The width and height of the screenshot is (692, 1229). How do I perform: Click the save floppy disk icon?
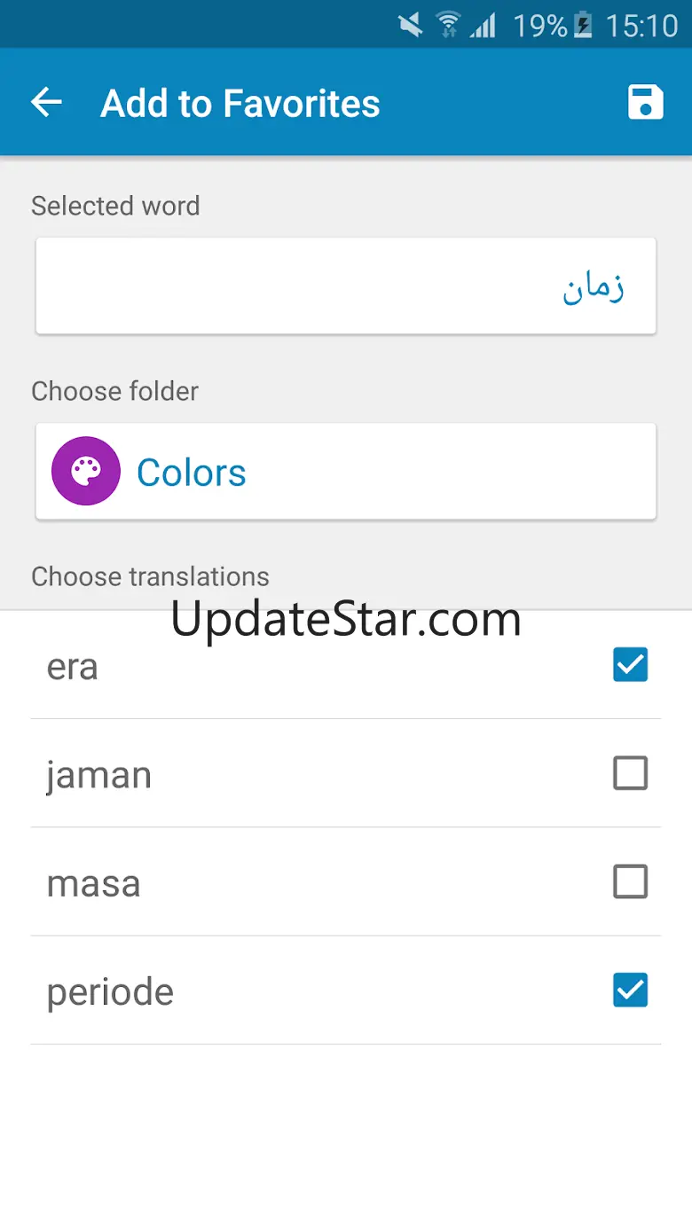[x=645, y=103]
